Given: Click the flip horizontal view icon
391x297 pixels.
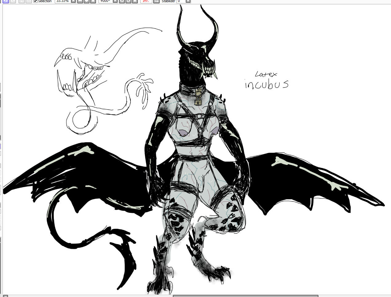Looking at the screenshot, I should [156, 1].
